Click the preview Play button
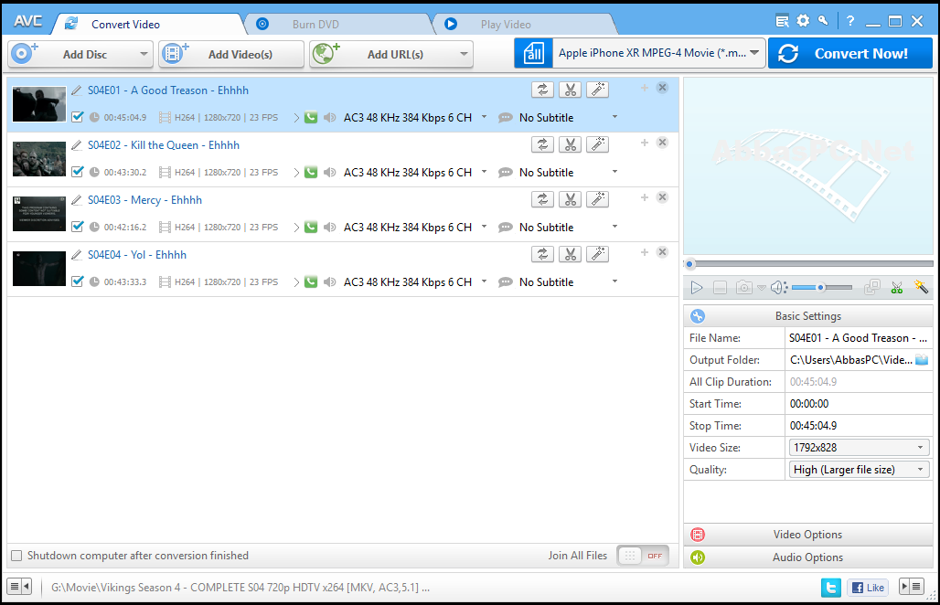Image resolution: width=940 pixels, height=605 pixels. coord(697,288)
